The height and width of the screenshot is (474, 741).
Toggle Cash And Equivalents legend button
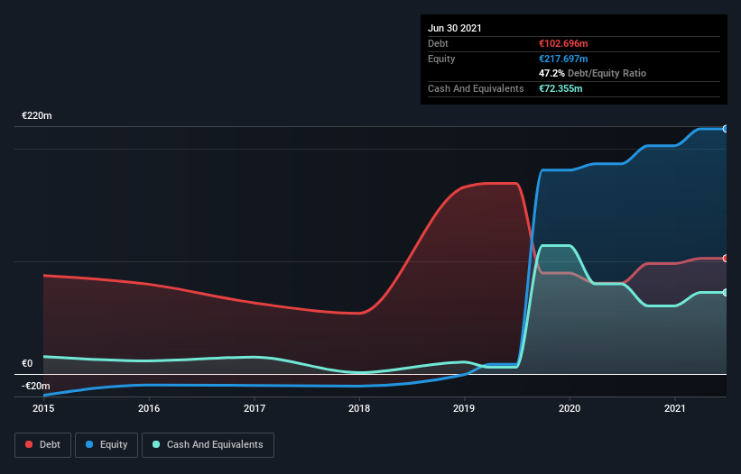click(208, 445)
